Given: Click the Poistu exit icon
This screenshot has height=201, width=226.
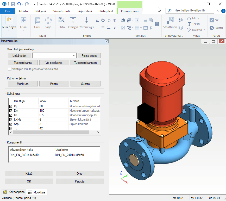Looking at the screenshot, I should 212,28.
